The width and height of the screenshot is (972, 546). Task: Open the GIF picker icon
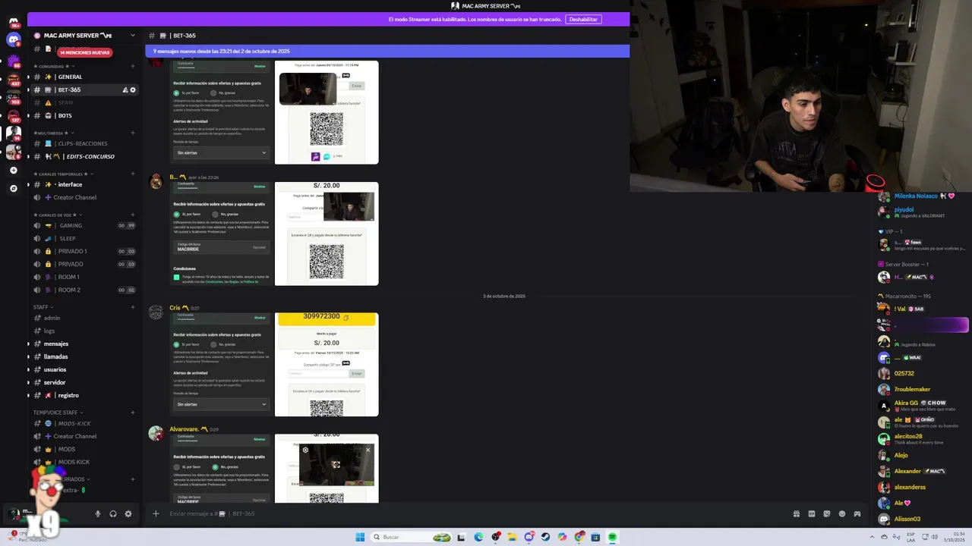tap(812, 513)
